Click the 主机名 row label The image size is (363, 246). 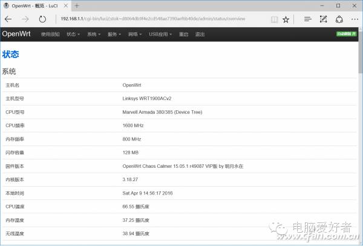point(12,85)
